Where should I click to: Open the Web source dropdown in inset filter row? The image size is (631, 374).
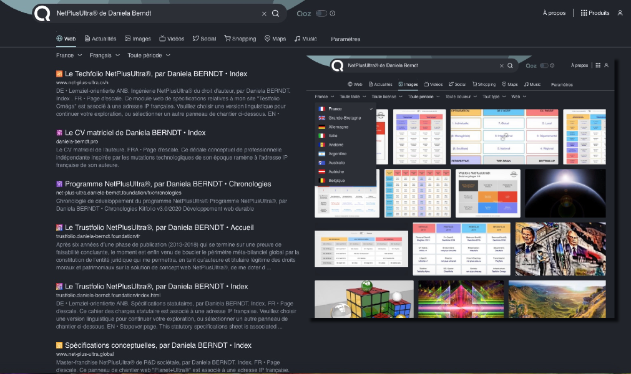[x=519, y=97]
